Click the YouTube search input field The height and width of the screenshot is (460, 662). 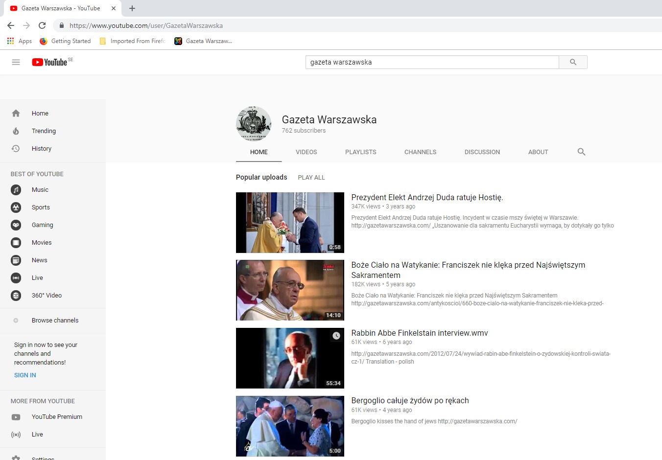pyautogui.click(x=432, y=62)
